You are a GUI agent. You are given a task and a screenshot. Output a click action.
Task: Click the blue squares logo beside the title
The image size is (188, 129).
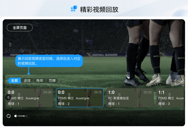click(74, 9)
